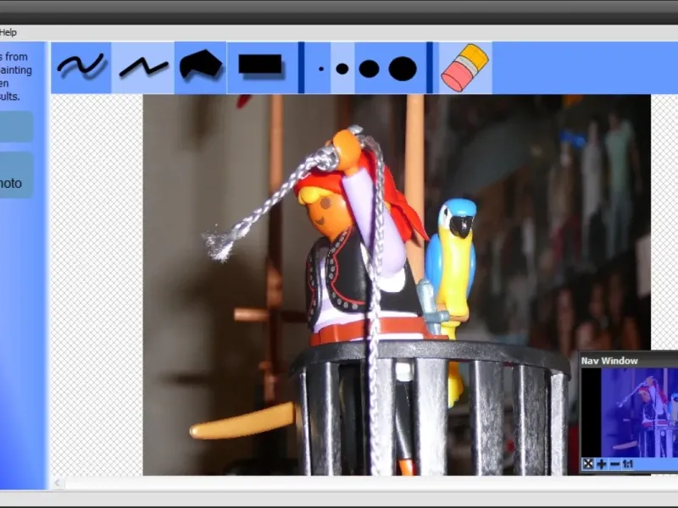
Task: Choose the smallest brush size dot
Action: pos(321,69)
